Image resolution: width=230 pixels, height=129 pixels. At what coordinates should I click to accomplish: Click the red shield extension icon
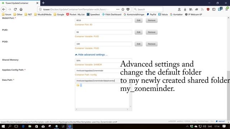coord(208,9)
